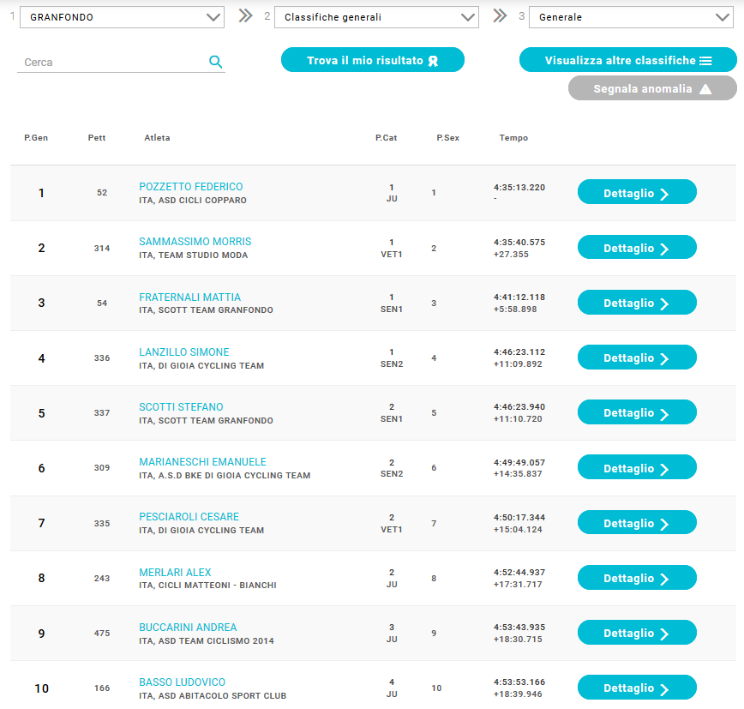This screenshot has width=744, height=709.
Task: Click the team text TEAM STUDIO MODA
Action: pos(203,255)
